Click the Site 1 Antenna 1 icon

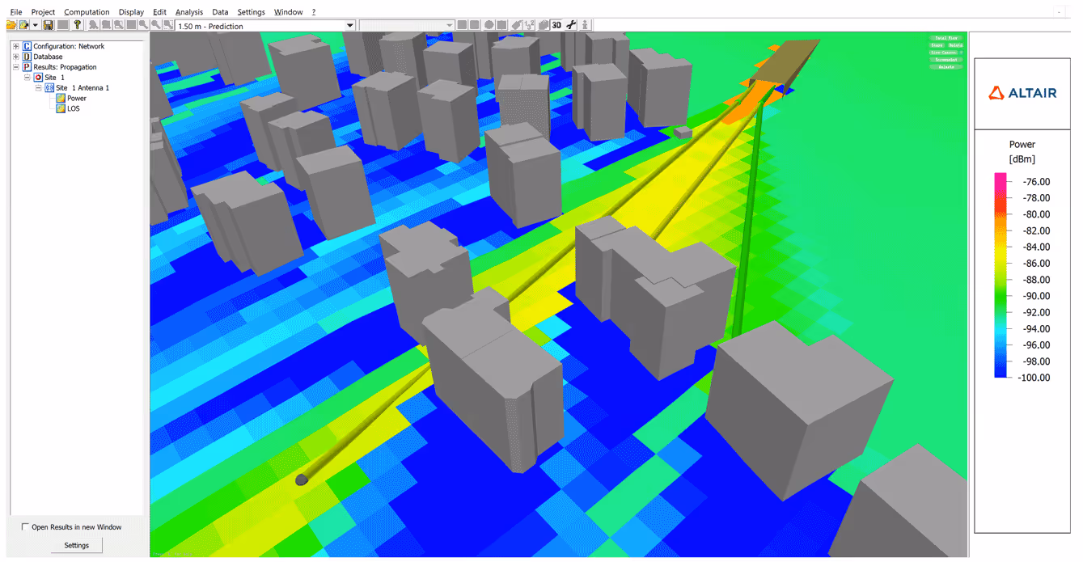49,88
